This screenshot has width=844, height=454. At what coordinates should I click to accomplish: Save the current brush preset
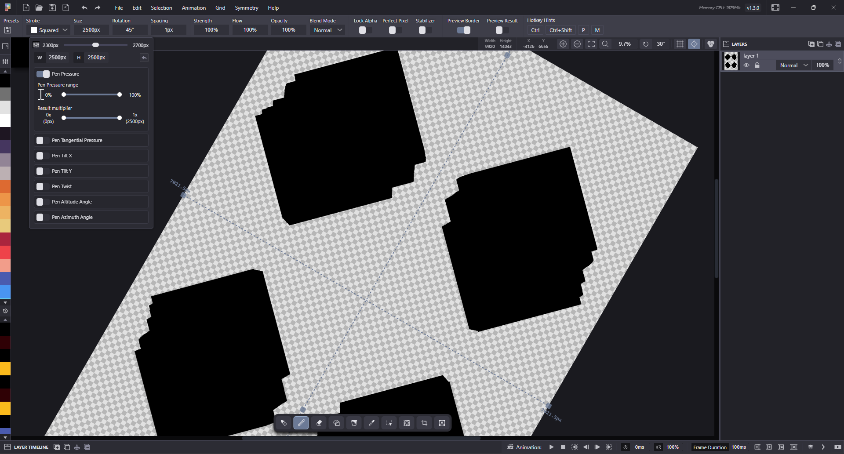point(7,30)
